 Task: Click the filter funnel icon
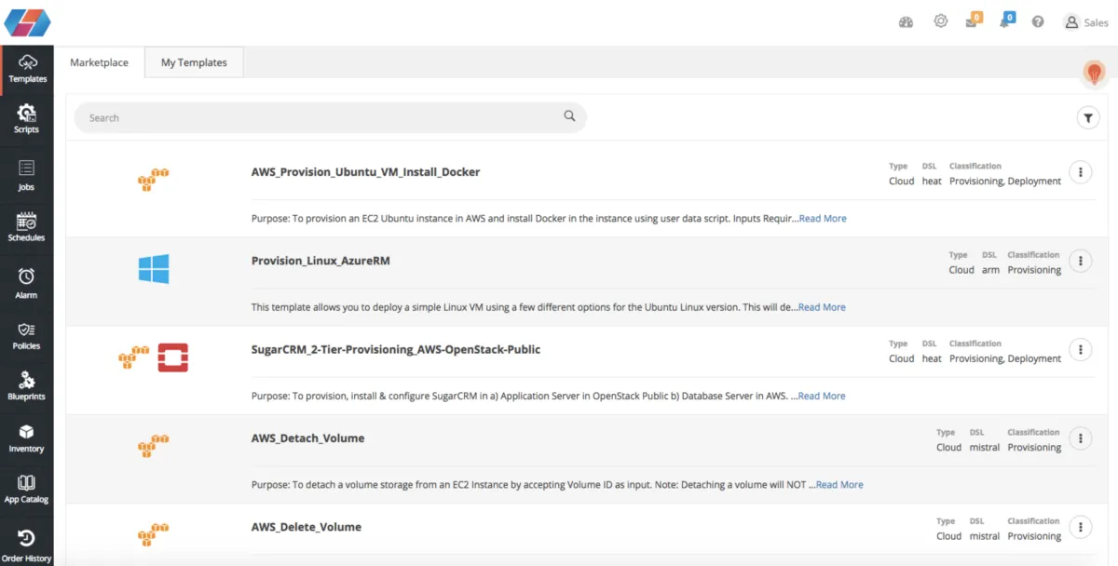click(1087, 117)
